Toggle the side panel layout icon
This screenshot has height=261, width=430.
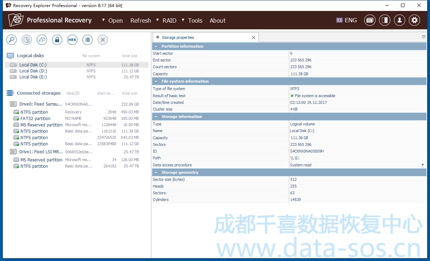pyautogui.click(x=384, y=20)
